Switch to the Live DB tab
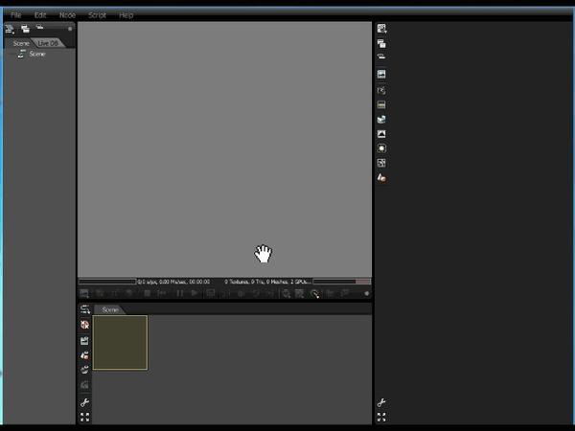The height and width of the screenshot is (431, 575). 48,43
